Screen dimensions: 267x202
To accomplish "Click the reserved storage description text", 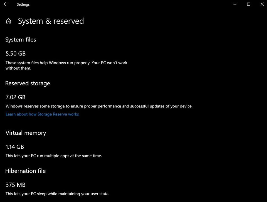I will 99,106.
